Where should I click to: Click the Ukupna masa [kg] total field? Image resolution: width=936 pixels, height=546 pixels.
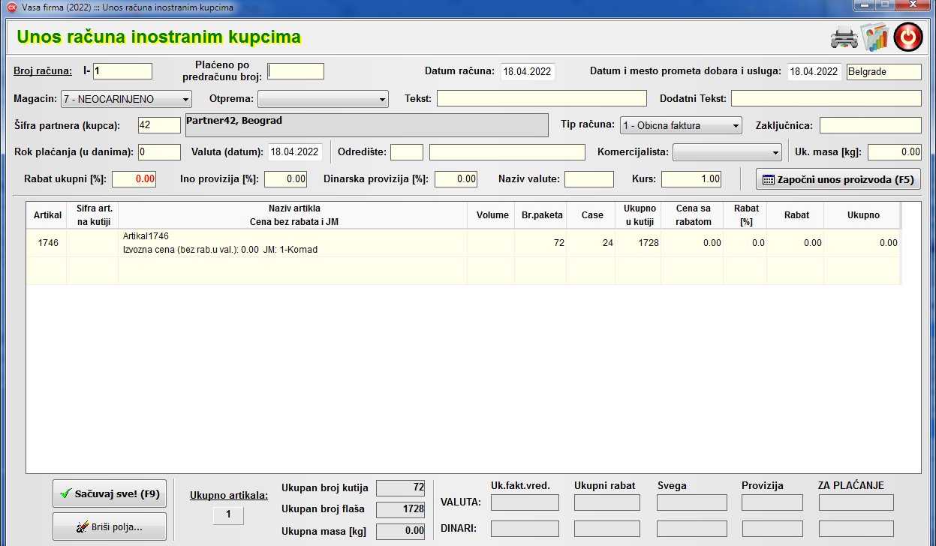[x=401, y=532]
